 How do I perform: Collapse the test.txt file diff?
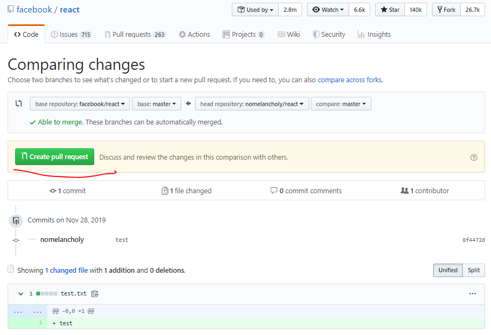[x=21, y=294]
